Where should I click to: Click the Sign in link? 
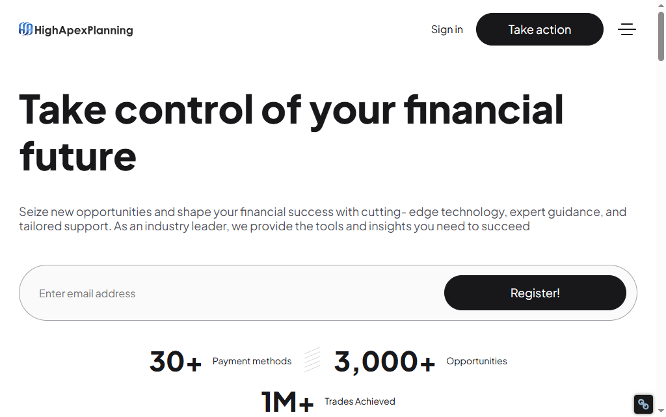tap(447, 29)
